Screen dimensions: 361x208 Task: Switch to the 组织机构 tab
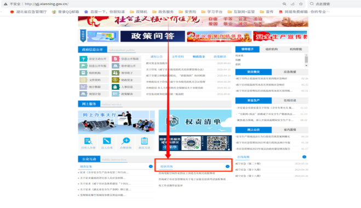point(272,49)
